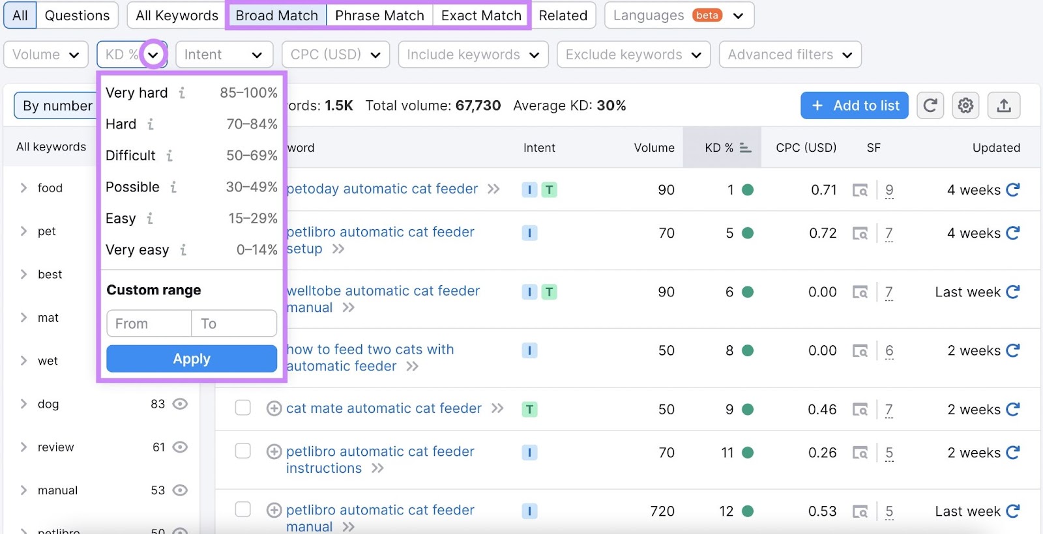Toggle eye icon for review group
The height and width of the screenshot is (534, 1043).
[180, 447]
